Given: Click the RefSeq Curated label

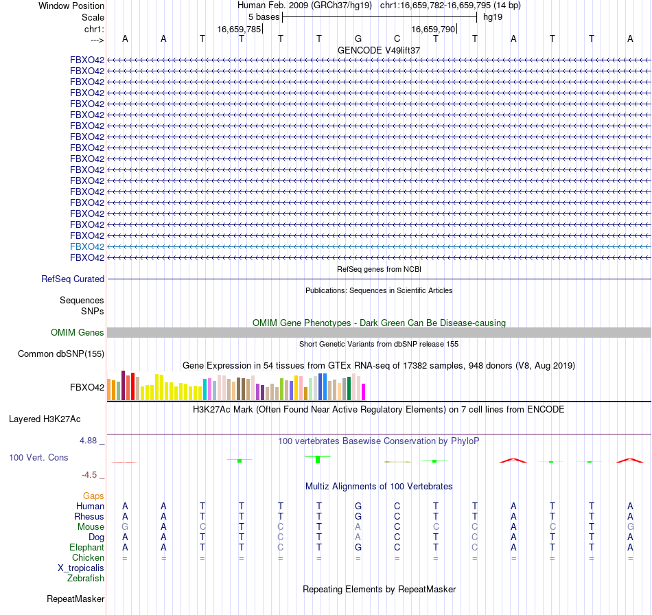Looking at the screenshot, I should coord(72,279).
